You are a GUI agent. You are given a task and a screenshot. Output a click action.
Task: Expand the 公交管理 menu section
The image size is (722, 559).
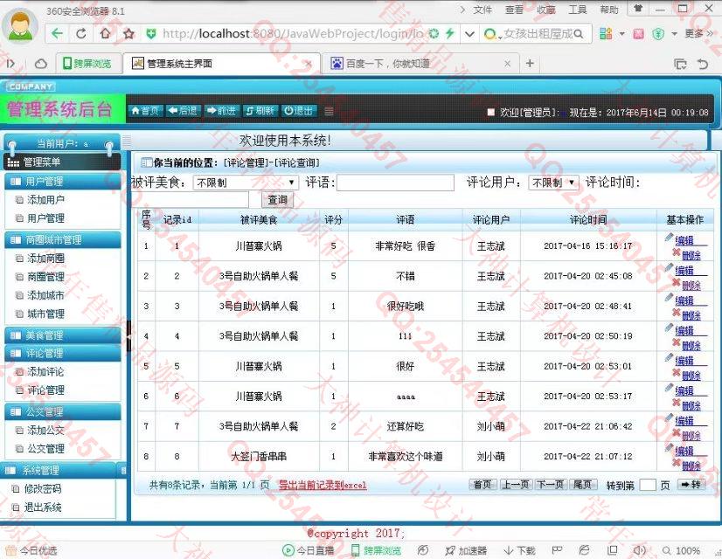click(x=63, y=411)
